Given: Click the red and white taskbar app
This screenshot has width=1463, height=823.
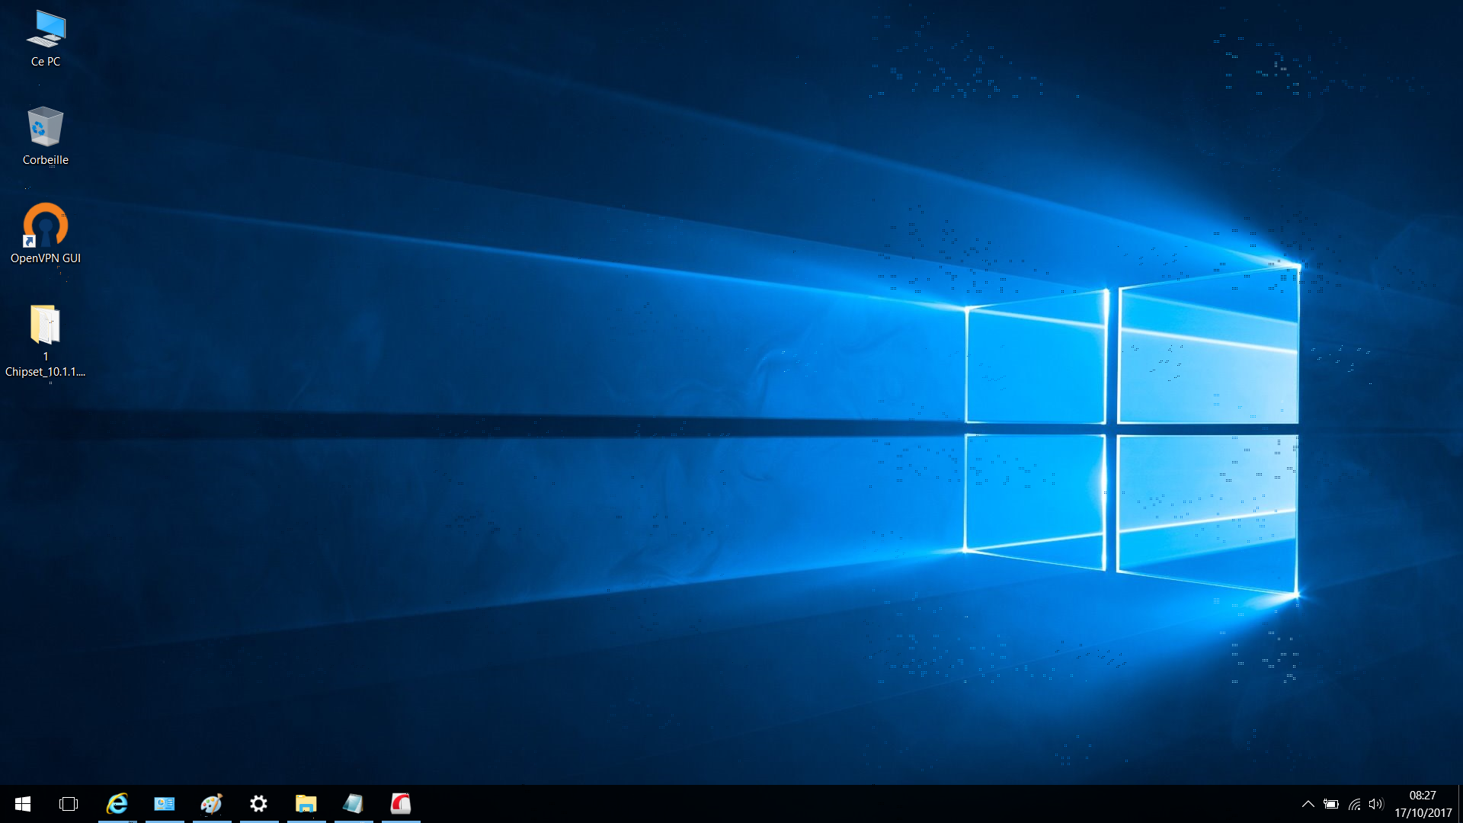Looking at the screenshot, I should pyautogui.click(x=401, y=804).
